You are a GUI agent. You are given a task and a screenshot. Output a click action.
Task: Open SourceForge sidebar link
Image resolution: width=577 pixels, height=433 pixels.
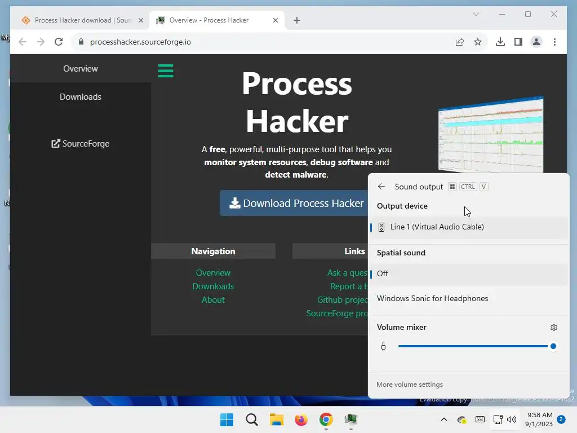[x=81, y=144]
